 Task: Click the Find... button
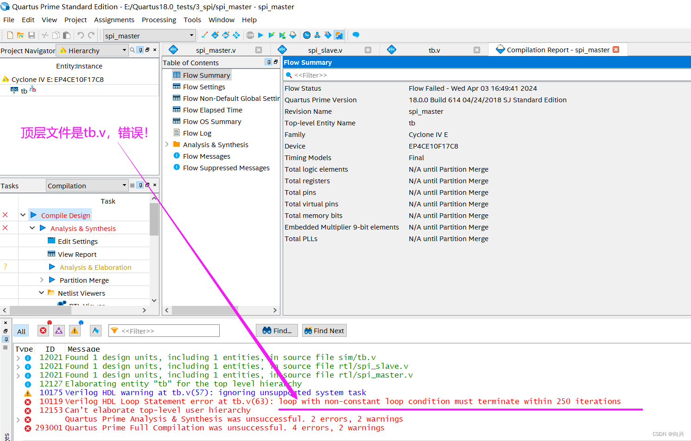point(277,330)
